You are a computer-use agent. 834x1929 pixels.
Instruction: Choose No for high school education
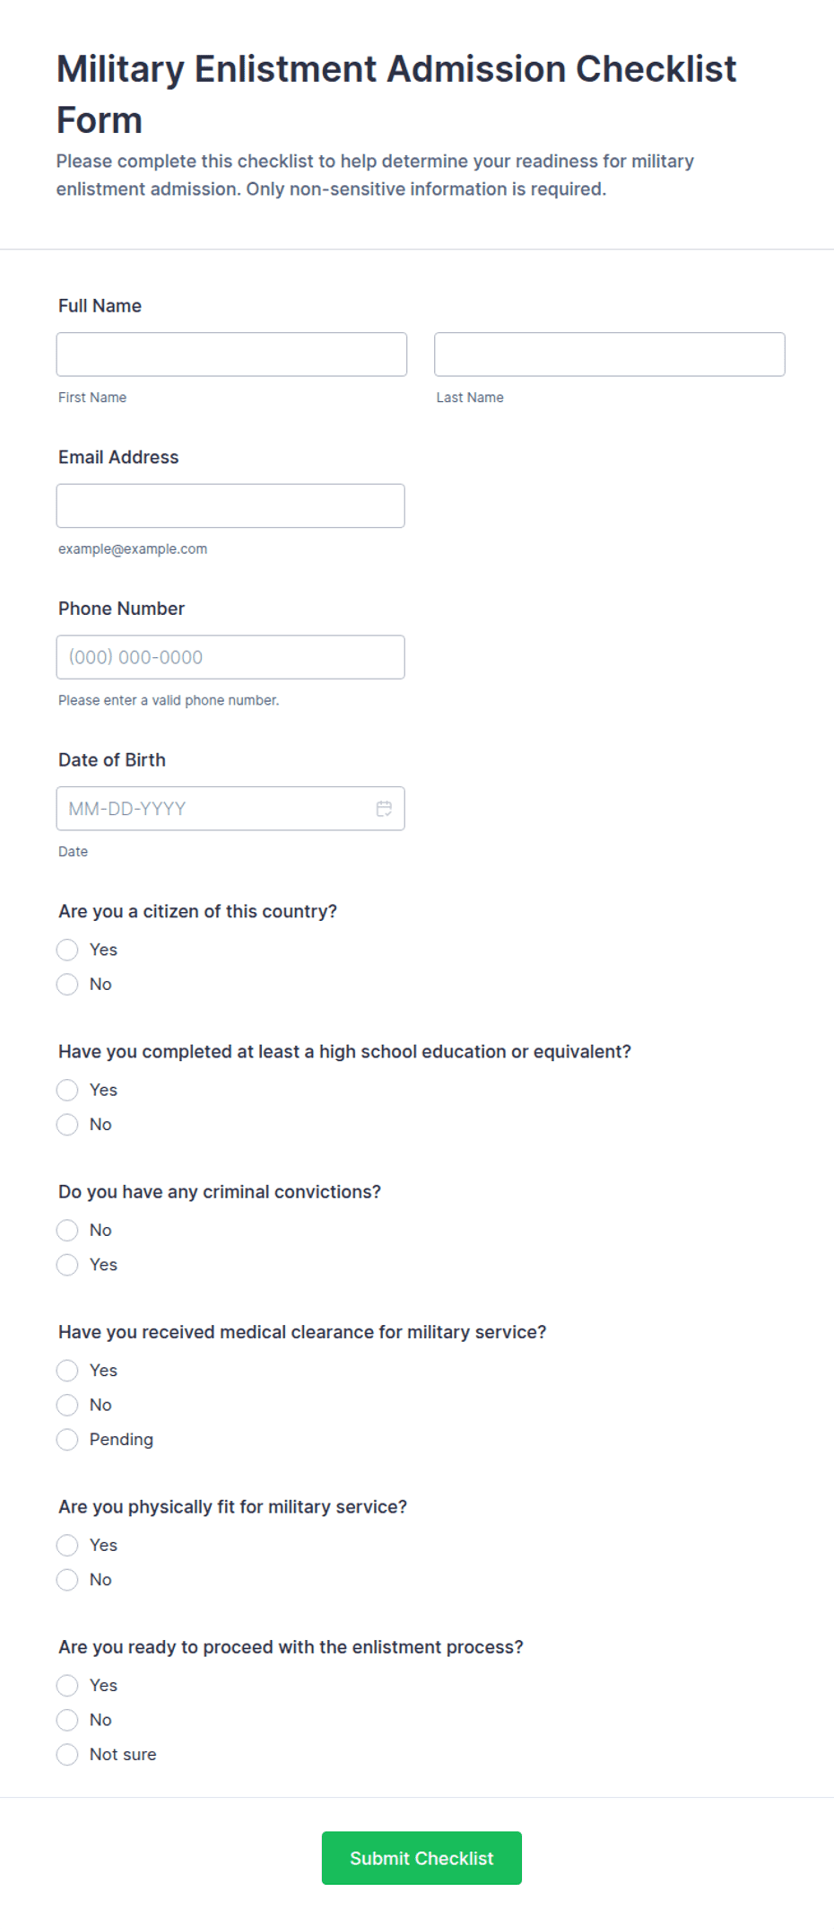(67, 1125)
